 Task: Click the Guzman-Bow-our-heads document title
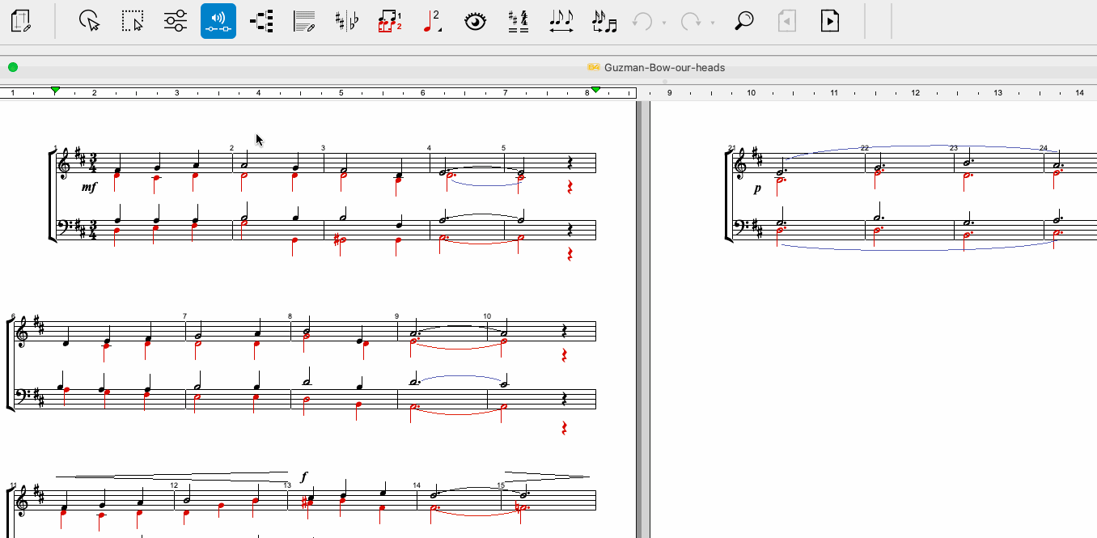pyautogui.click(x=664, y=67)
